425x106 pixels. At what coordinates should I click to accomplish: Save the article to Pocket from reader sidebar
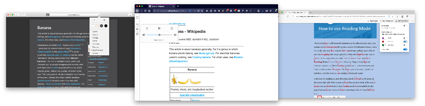point(137,34)
